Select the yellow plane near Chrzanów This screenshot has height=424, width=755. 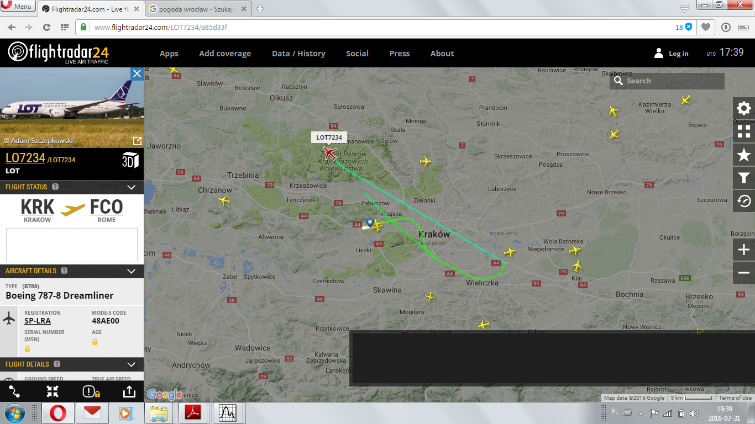click(224, 200)
